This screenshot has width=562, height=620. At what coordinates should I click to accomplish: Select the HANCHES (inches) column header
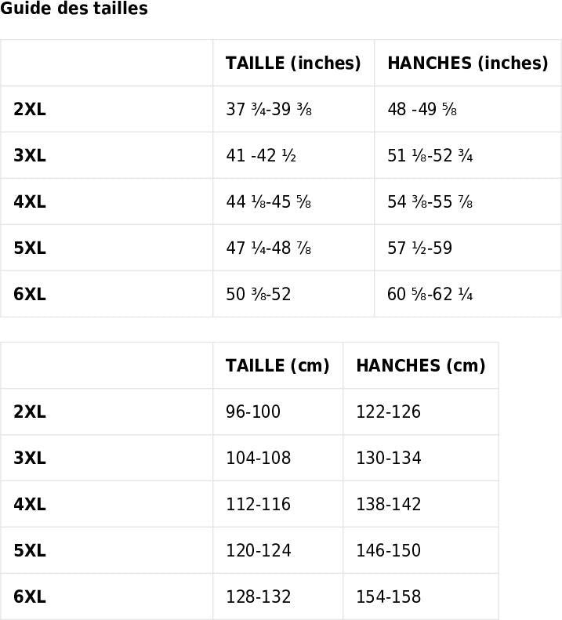(468, 63)
